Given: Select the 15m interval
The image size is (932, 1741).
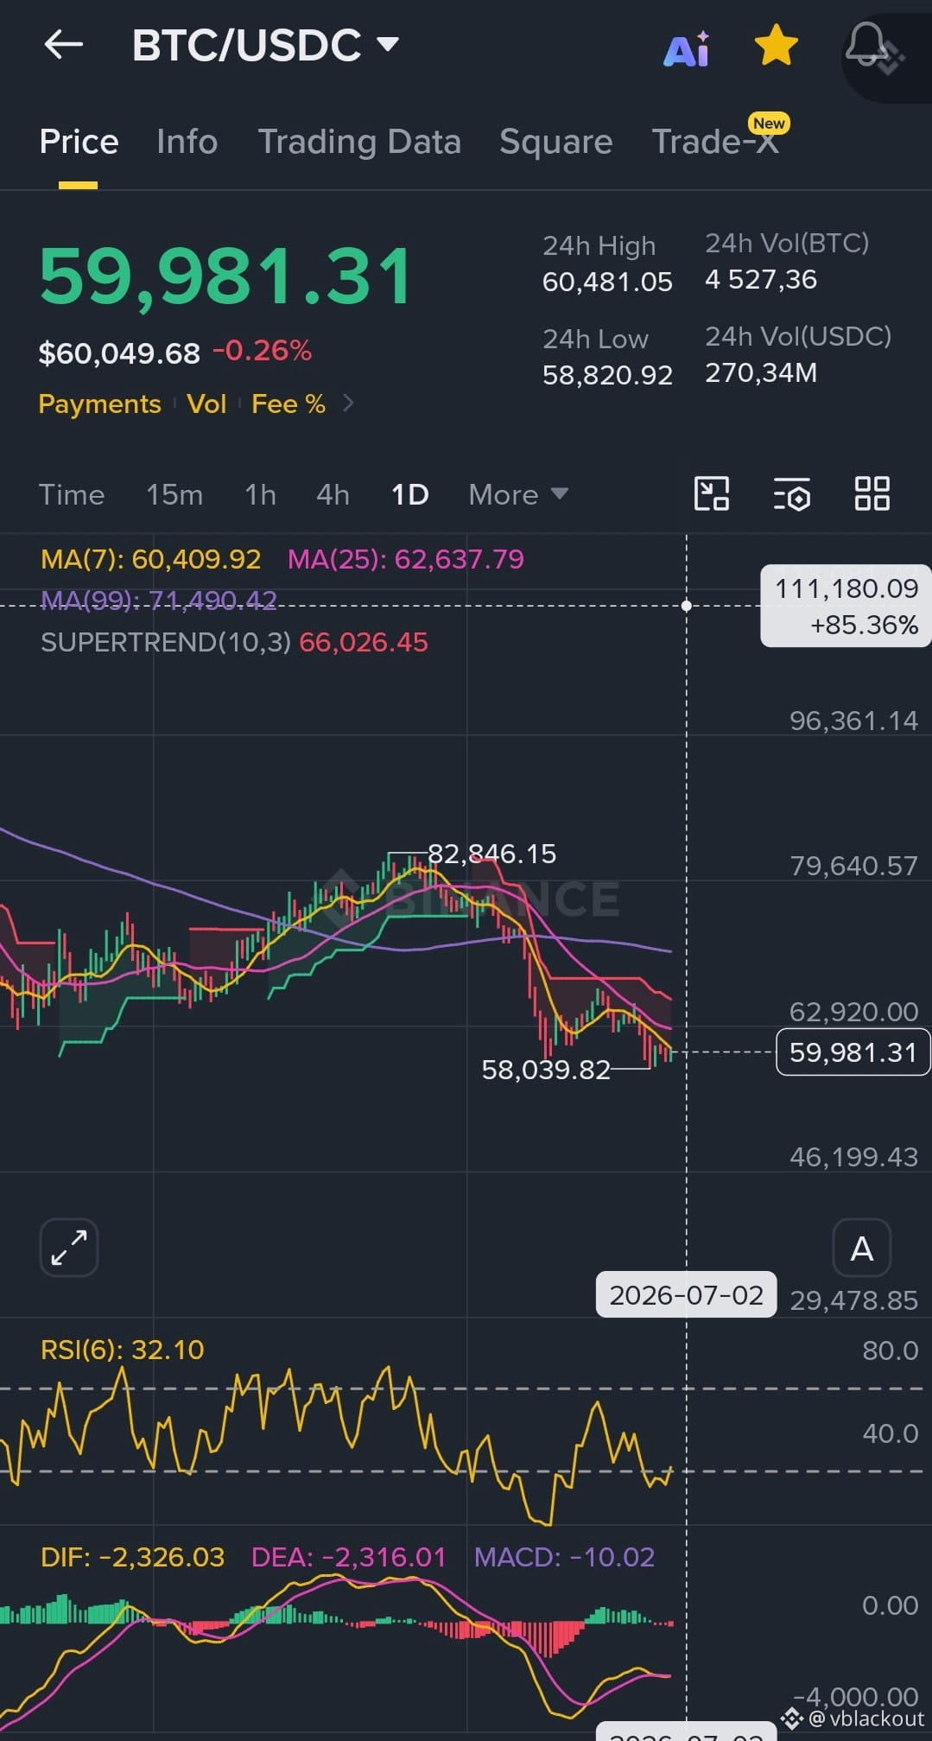Looking at the screenshot, I should click(174, 495).
